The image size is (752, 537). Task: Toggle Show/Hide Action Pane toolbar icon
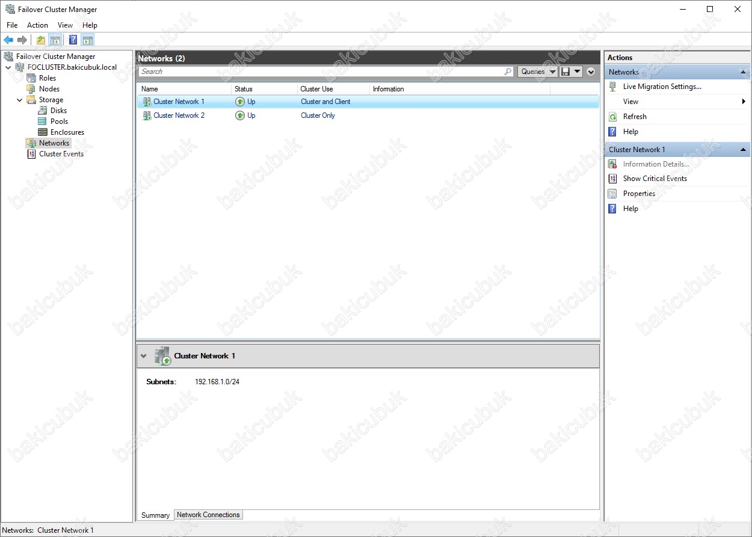pos(88,40)
